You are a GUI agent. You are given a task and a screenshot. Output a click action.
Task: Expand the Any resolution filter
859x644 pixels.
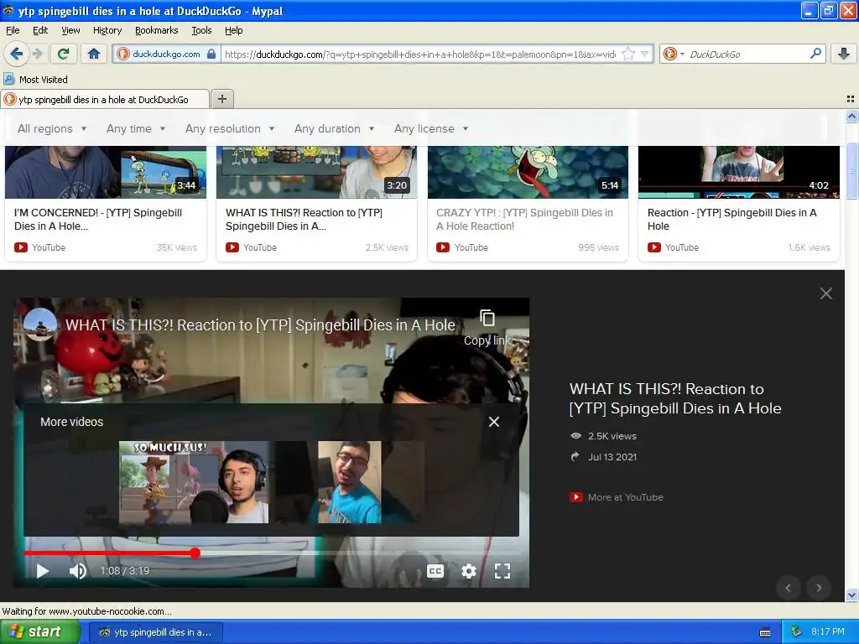(230, 128)
